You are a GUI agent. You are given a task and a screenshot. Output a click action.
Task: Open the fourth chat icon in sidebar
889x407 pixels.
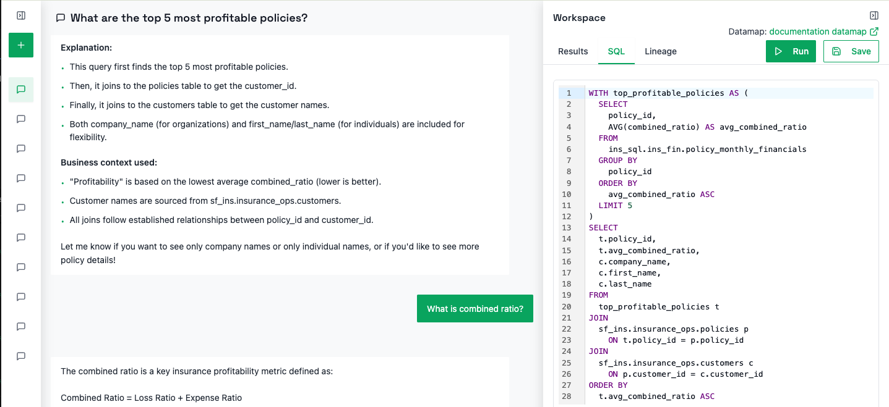coord(21,178)
